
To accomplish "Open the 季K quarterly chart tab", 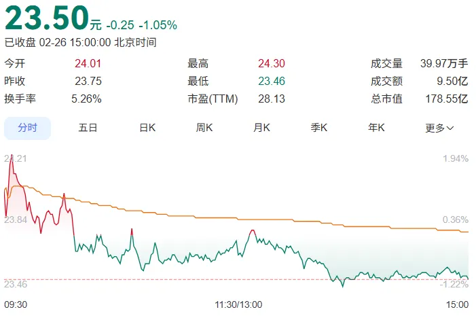I will coord(319,128).
